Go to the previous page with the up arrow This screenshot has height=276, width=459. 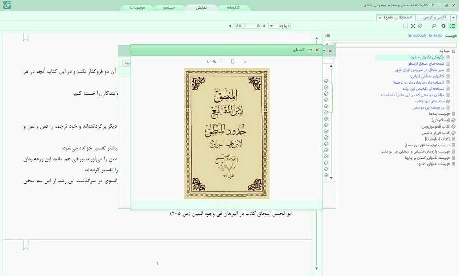coord(230,26)
